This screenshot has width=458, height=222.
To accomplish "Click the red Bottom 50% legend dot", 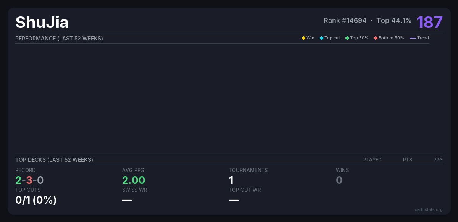I will 376,38.
